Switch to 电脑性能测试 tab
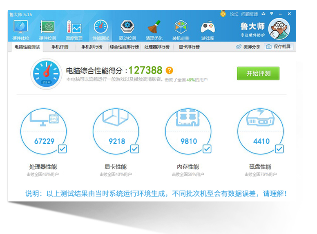Screen dimensions: 317x234 tap(27, 47)
